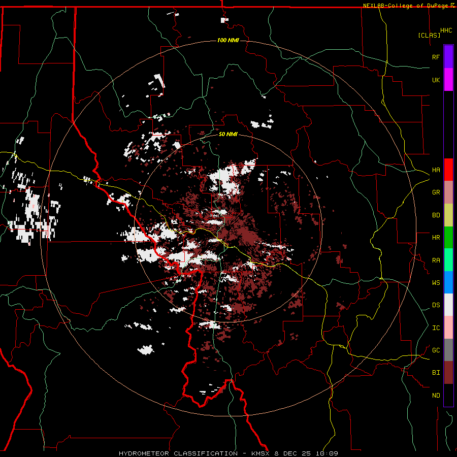Click the UK magenta legend swatch
This screenshot has height=457, width=457.
coord(448,80)
